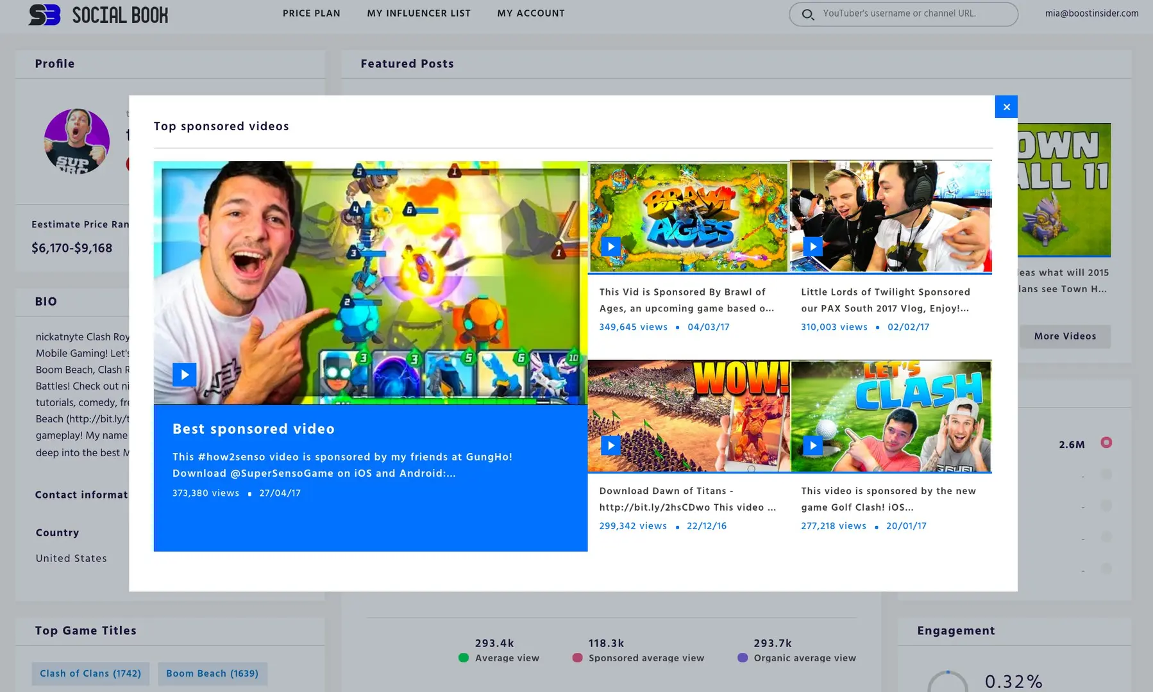Screen dimensions: 1153x692
Task: Click the 04/03/17 date on Brawl of Ages
Action: [x=709, y=327]
